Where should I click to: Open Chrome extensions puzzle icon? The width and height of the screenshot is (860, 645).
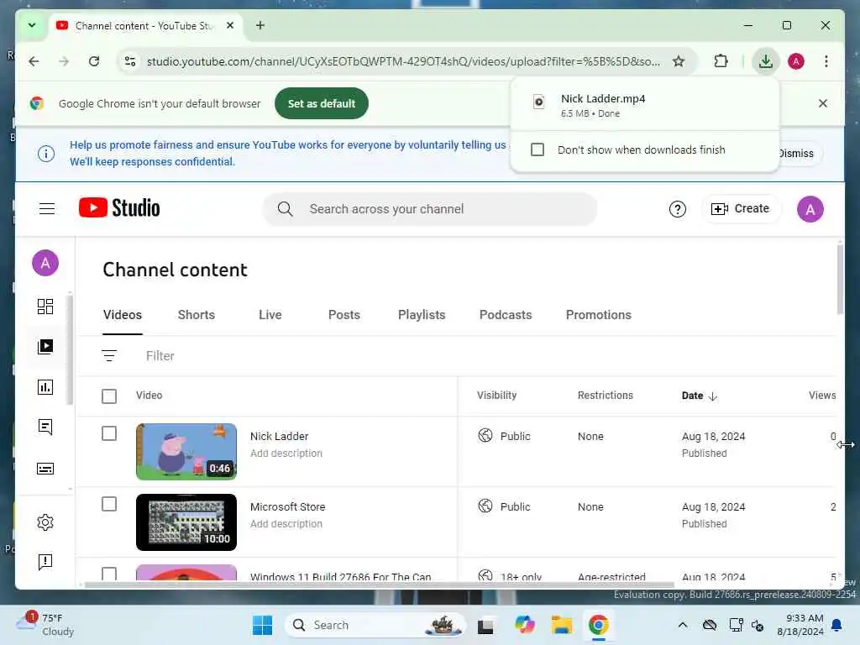[721, 61]
